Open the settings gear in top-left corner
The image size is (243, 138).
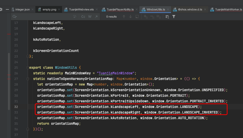(x=1, y=9)
